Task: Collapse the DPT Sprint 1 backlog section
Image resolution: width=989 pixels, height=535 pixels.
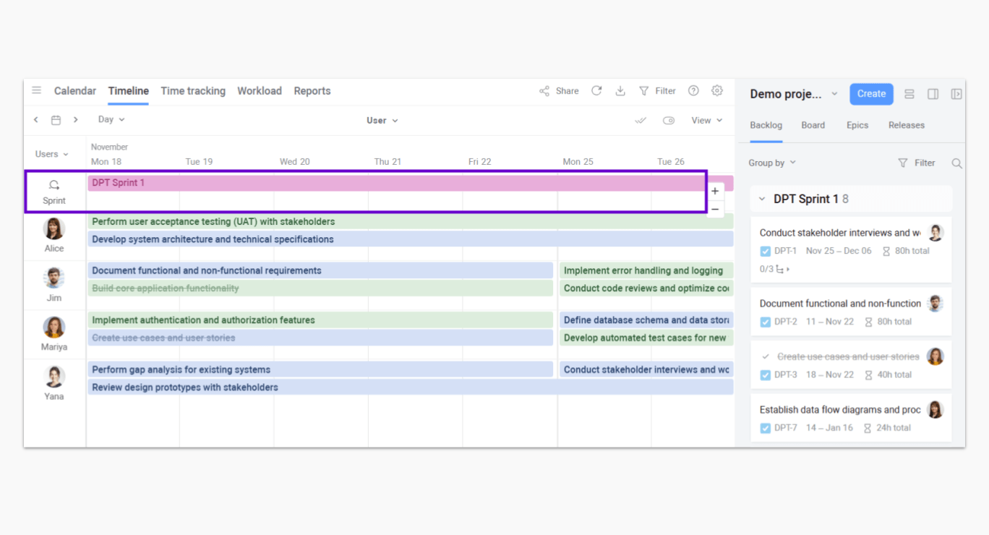Action: click(x=762, y=199)
